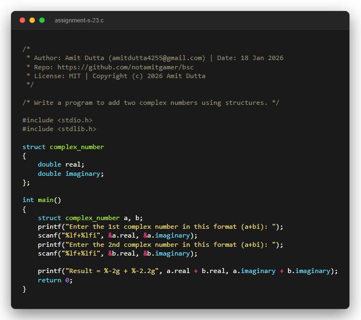
Task: Click the struct complex_number declaration line
Action: tap(63, 147)
